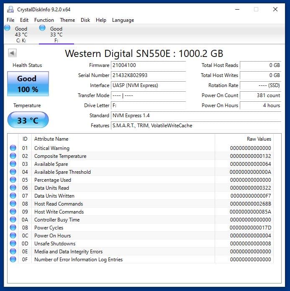Click the Good 100 % health status button
This screenshot has height=291, width=290.
28,84
